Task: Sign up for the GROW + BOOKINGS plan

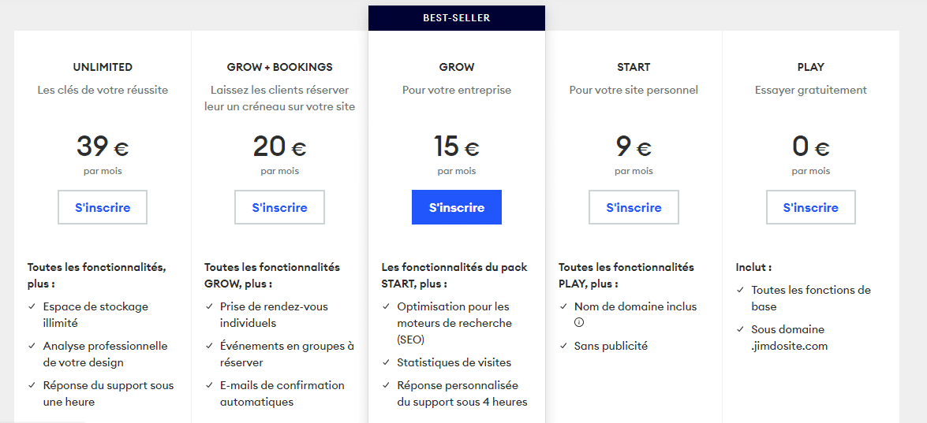Action: pyautogui.click(x=279, y=207)
